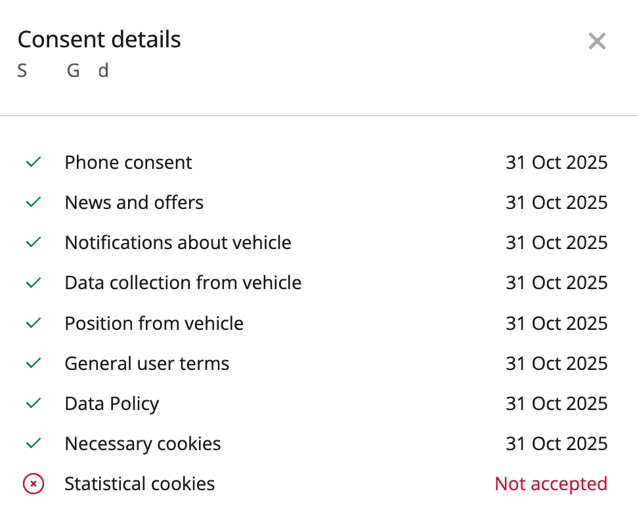This screenshot has height=527, width=637.
Task: Click the Consent details heading
Action: click(99, 39)
